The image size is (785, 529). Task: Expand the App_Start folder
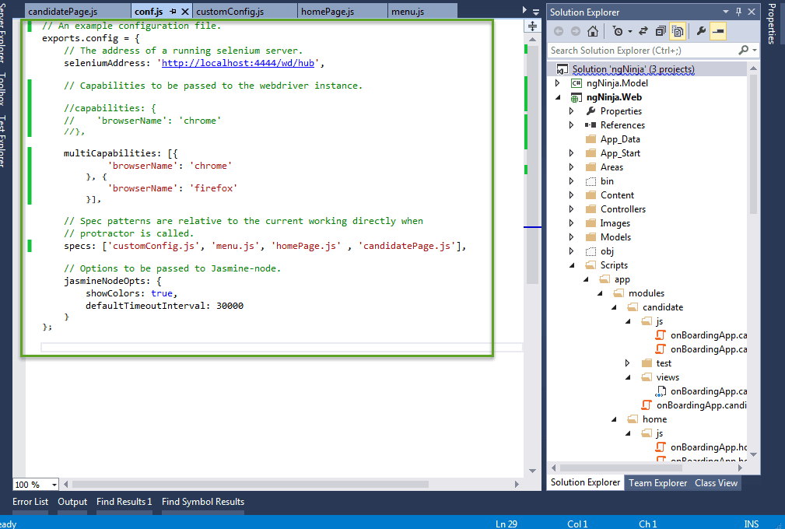[572, 153]
